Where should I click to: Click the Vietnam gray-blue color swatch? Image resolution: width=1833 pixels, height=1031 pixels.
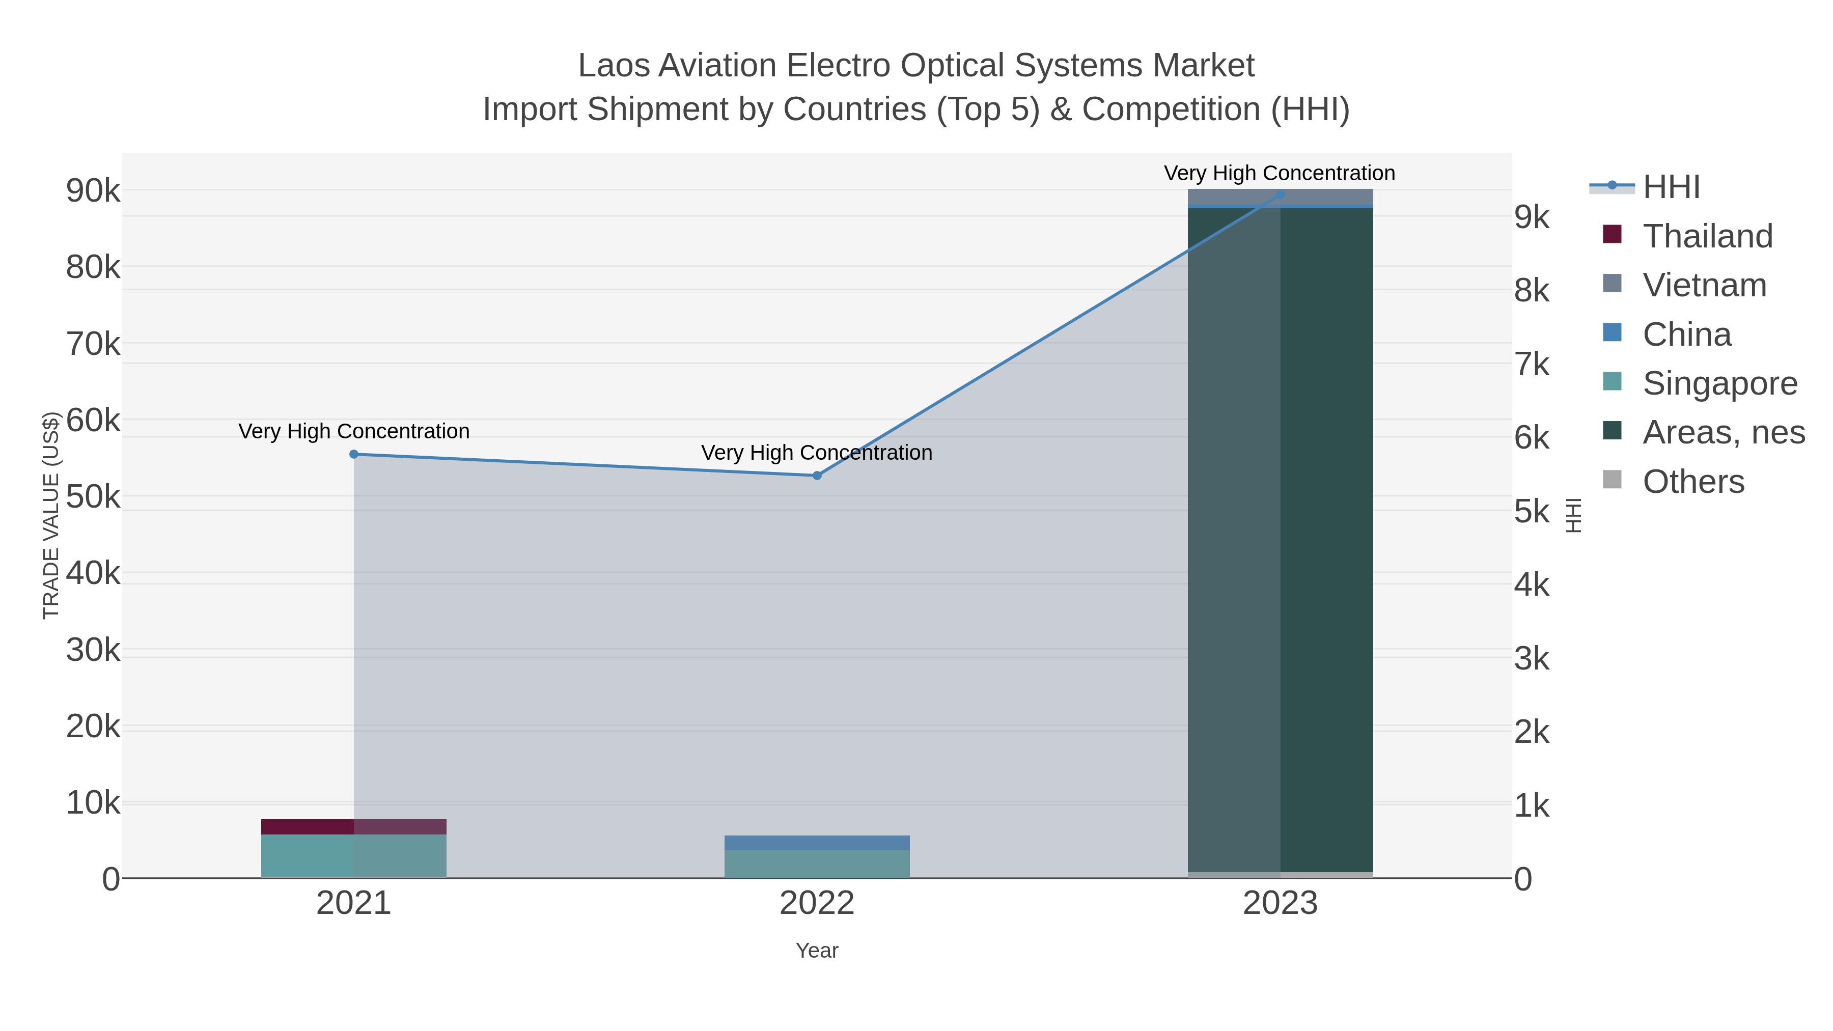click(1613, 283)
